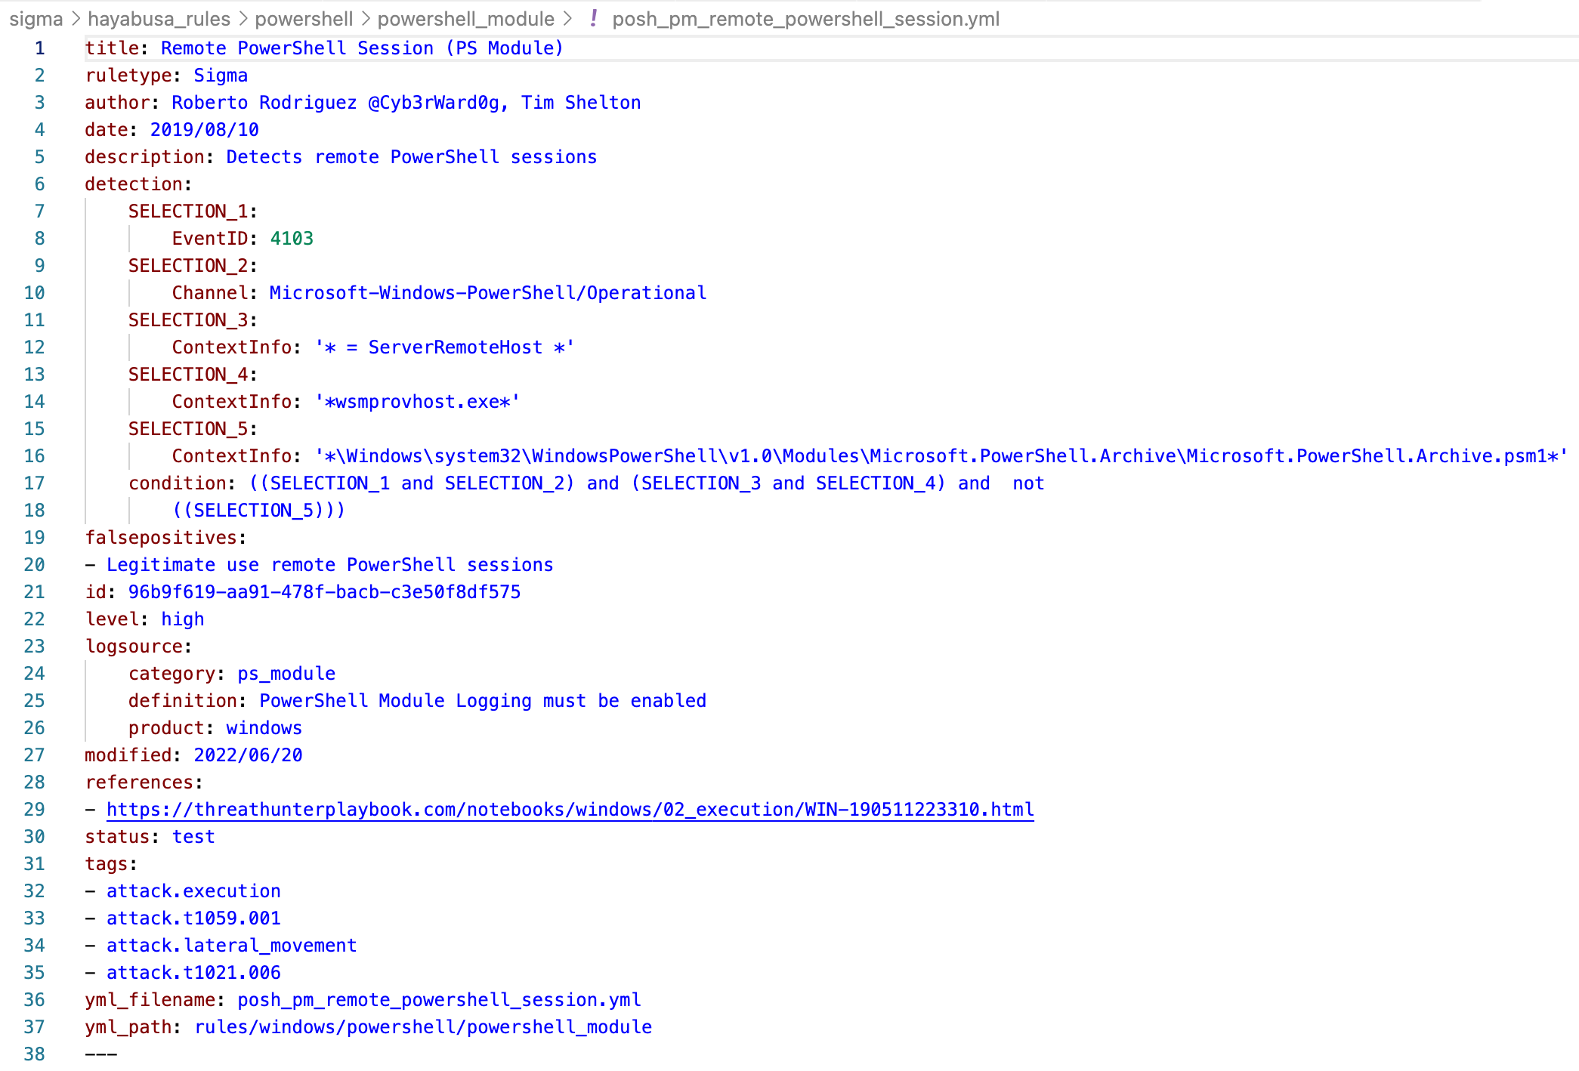Click the author name Tim Shelton
Viewport: 1579px width, 1071px height.
(580, 102)
